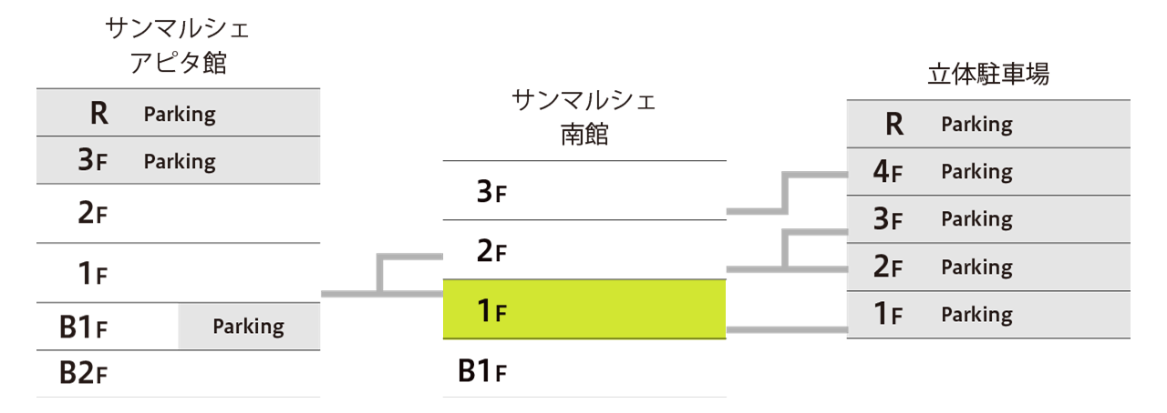Select 3F of サンマルシェ南館
This screenshot has width=1167, height=413.
(x=584, y=190)
